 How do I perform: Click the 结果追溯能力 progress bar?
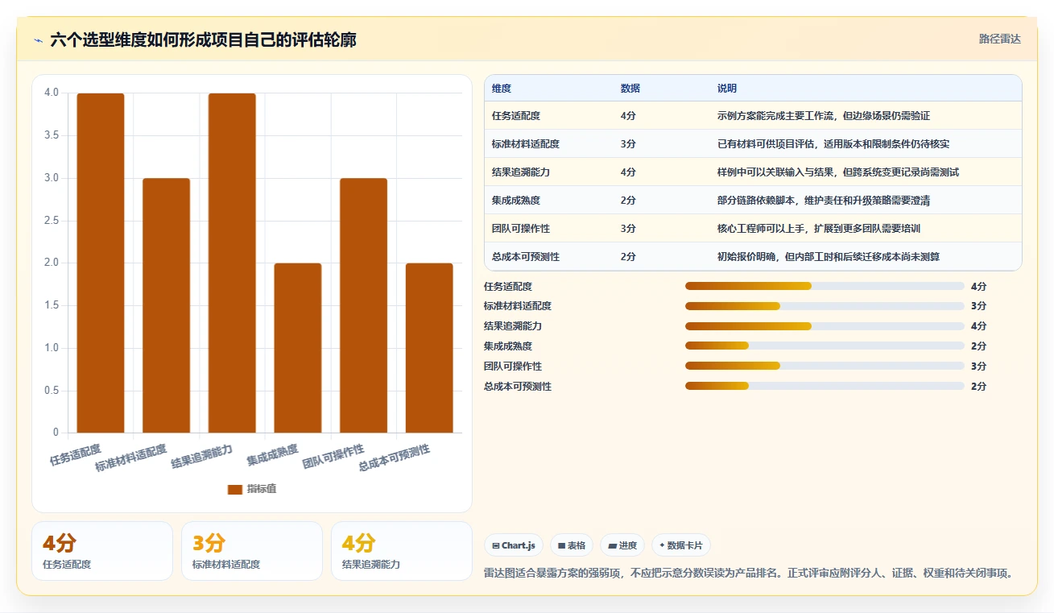(x=825, y=326)
